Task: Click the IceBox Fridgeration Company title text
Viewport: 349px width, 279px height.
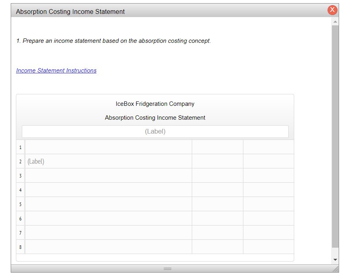Action: pos(154,103)
